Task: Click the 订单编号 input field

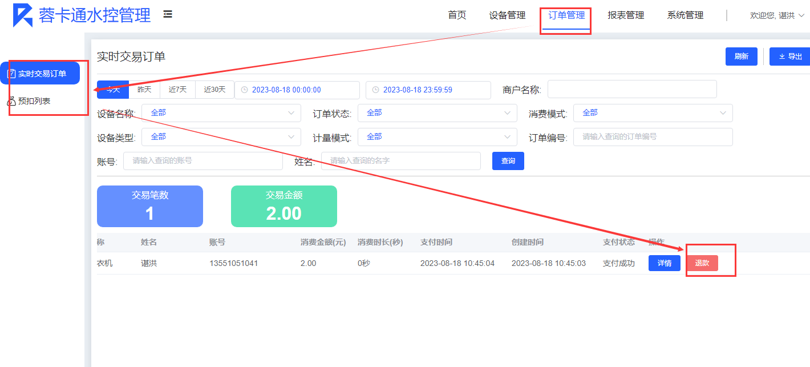Action: [x=653, y=137]
